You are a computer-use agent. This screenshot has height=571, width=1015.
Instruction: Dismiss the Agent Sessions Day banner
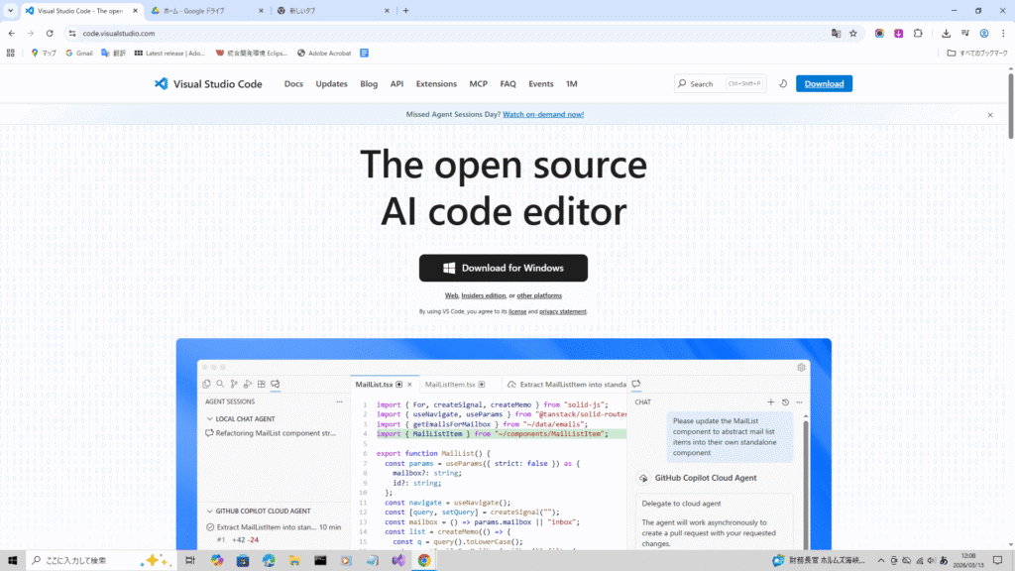pos(989,115)
